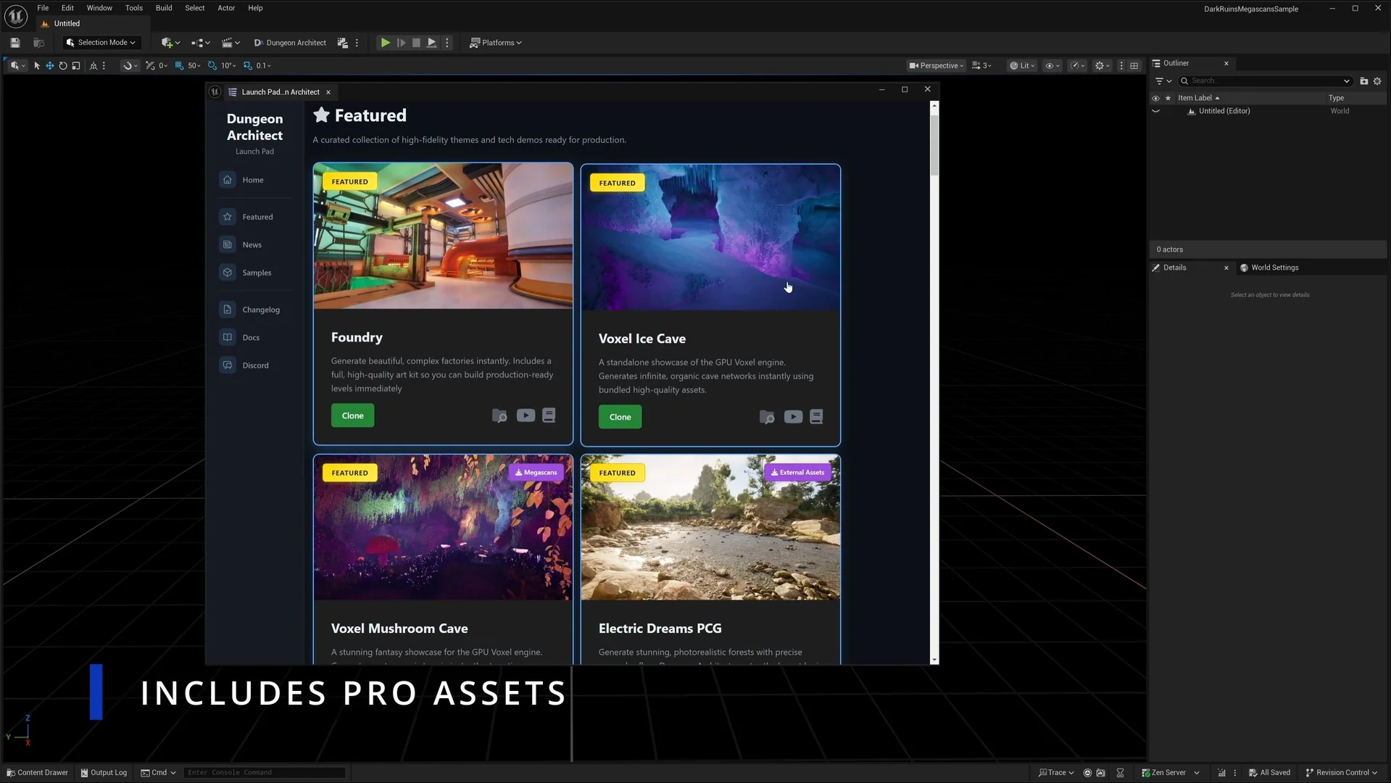Click the Save level floppy disk icon
This screenshot has width=1391, height=783.
[14, 43]
